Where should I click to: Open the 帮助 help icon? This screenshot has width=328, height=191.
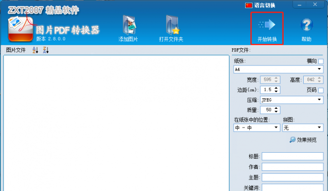306,25
